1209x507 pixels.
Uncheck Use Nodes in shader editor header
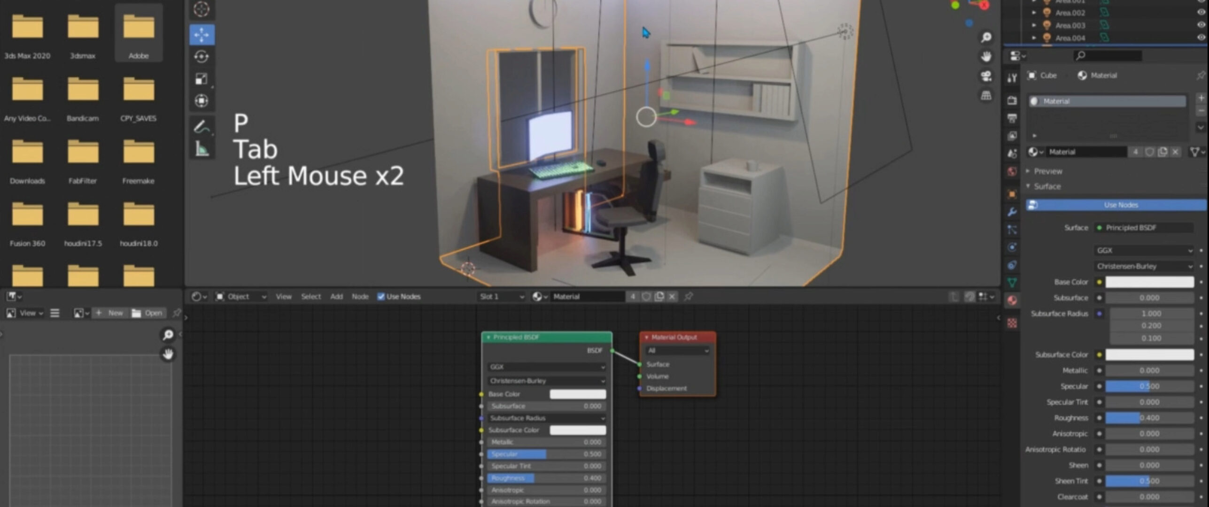point(382,296)
